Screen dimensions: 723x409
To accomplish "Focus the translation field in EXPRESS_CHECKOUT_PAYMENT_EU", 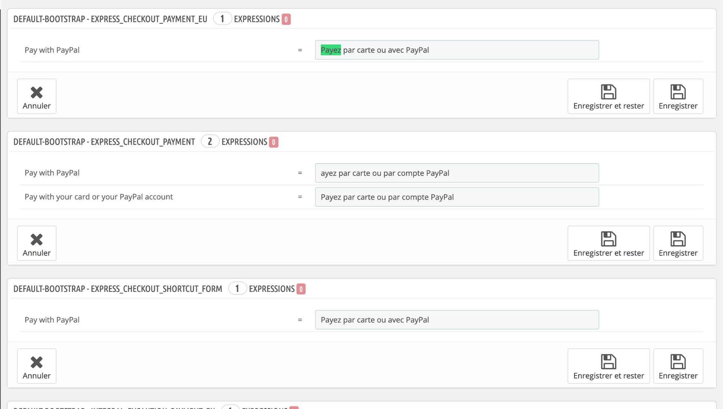I will tap(457, 50).
